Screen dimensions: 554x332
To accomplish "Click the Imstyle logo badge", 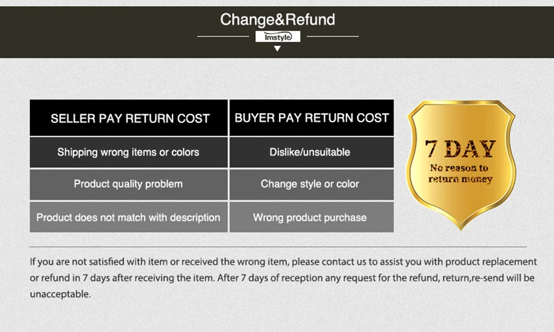I will coord(278,36).
